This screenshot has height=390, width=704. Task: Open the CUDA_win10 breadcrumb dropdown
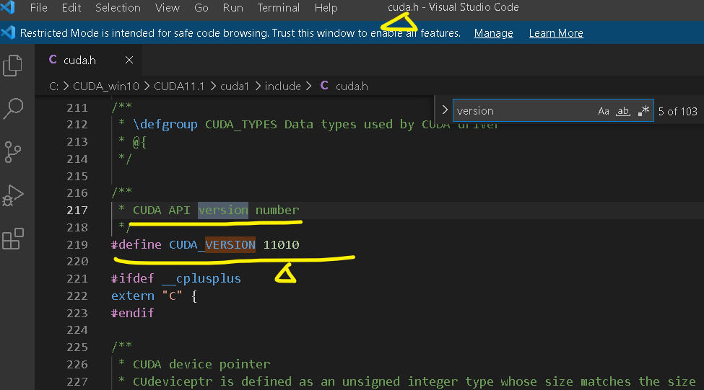pyautogui.click(x=106, y=86)
